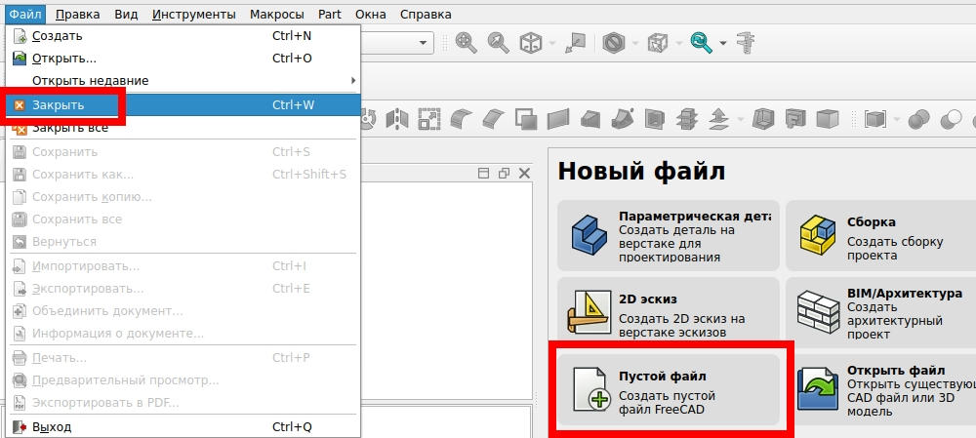Click the teal refresh magnifier icon
The height and width of the screenshot is (438, 976).
[x=702, y=43]
